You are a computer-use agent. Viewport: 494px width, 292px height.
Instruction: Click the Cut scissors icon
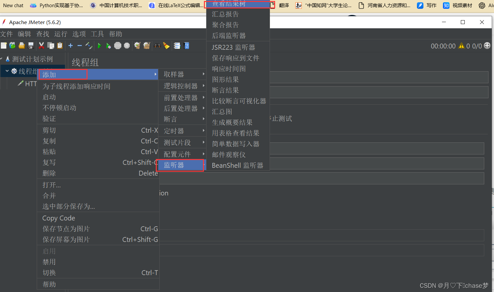(x=41, y=46)
